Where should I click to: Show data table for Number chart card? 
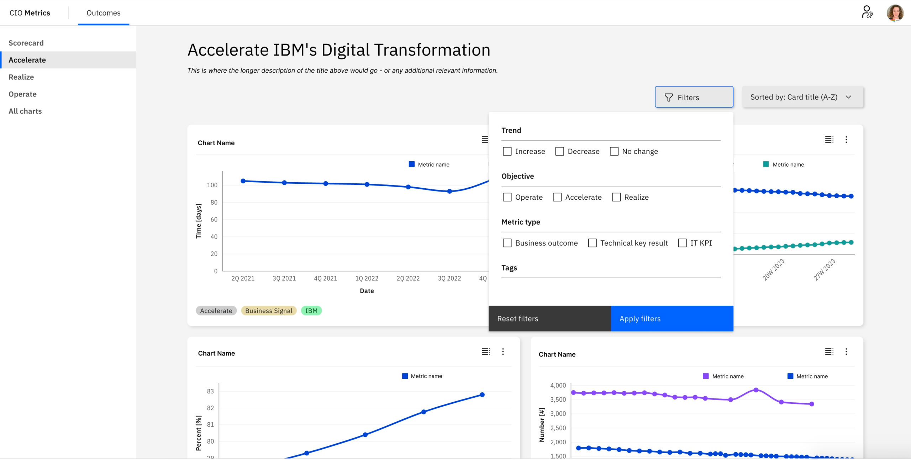pyautogui.click(x=829, y=352)
